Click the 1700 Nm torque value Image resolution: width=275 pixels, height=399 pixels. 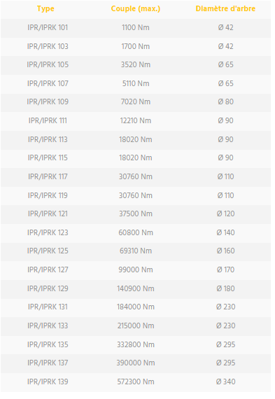(x=136, y=47)
